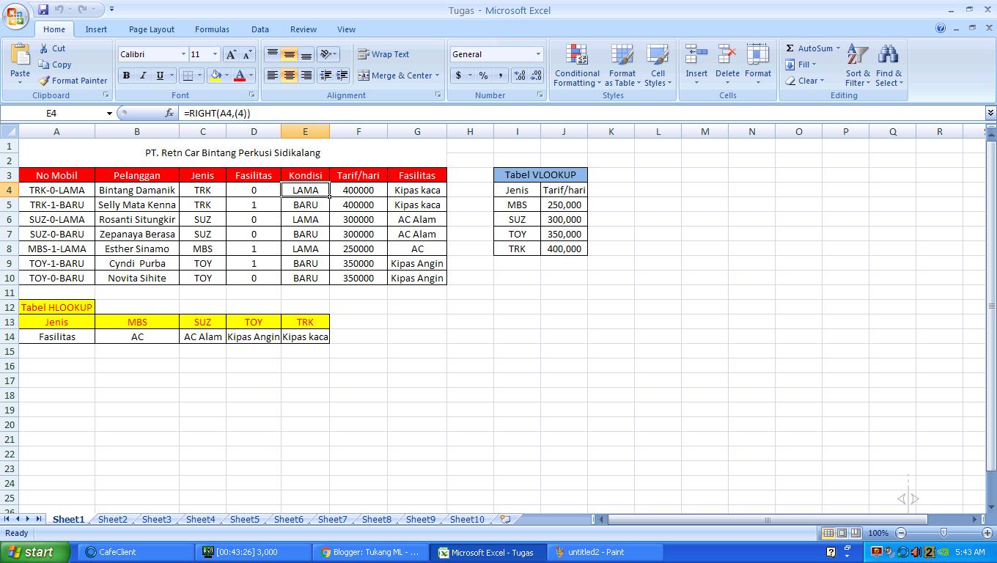Open Sort & Filter options
Image resolution: width=997 pixels, height=563 pixels.
coord(856,65)
